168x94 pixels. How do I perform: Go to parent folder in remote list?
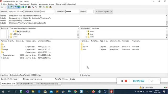tap(82, 44)
